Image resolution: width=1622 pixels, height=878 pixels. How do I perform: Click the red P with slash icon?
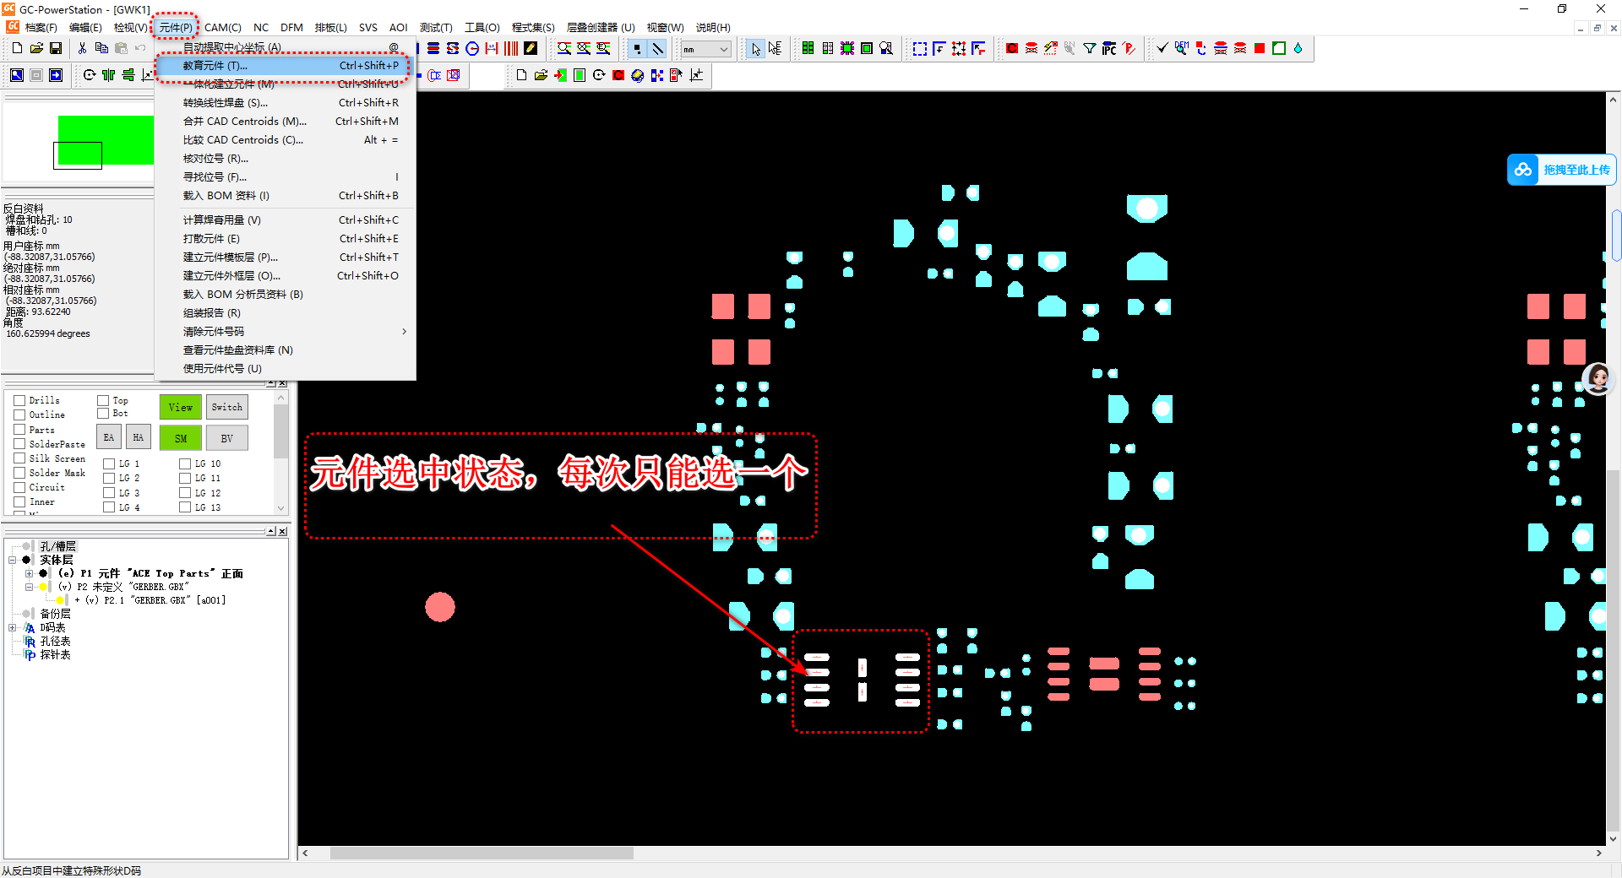[x=1129, y=49]
